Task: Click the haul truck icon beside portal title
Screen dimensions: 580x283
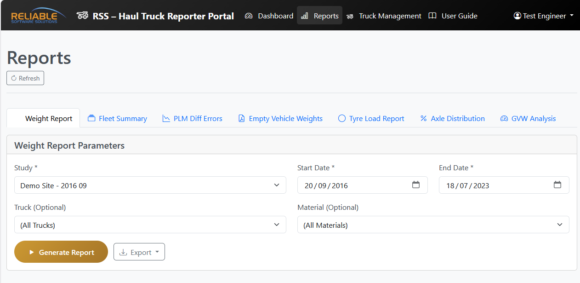Action: coord(82,16)
